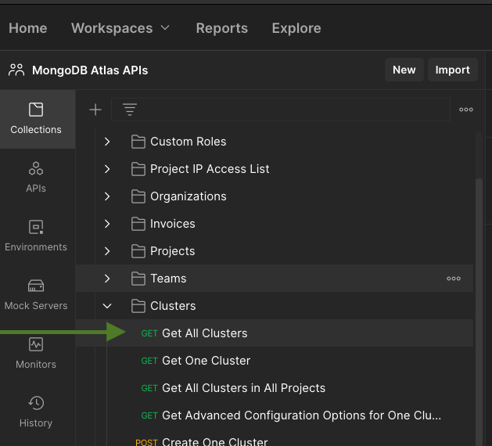Image resolution: width=492 pixels, height=446 pixels.
Task: Open the History sidebar section
Action: [36, 412]
